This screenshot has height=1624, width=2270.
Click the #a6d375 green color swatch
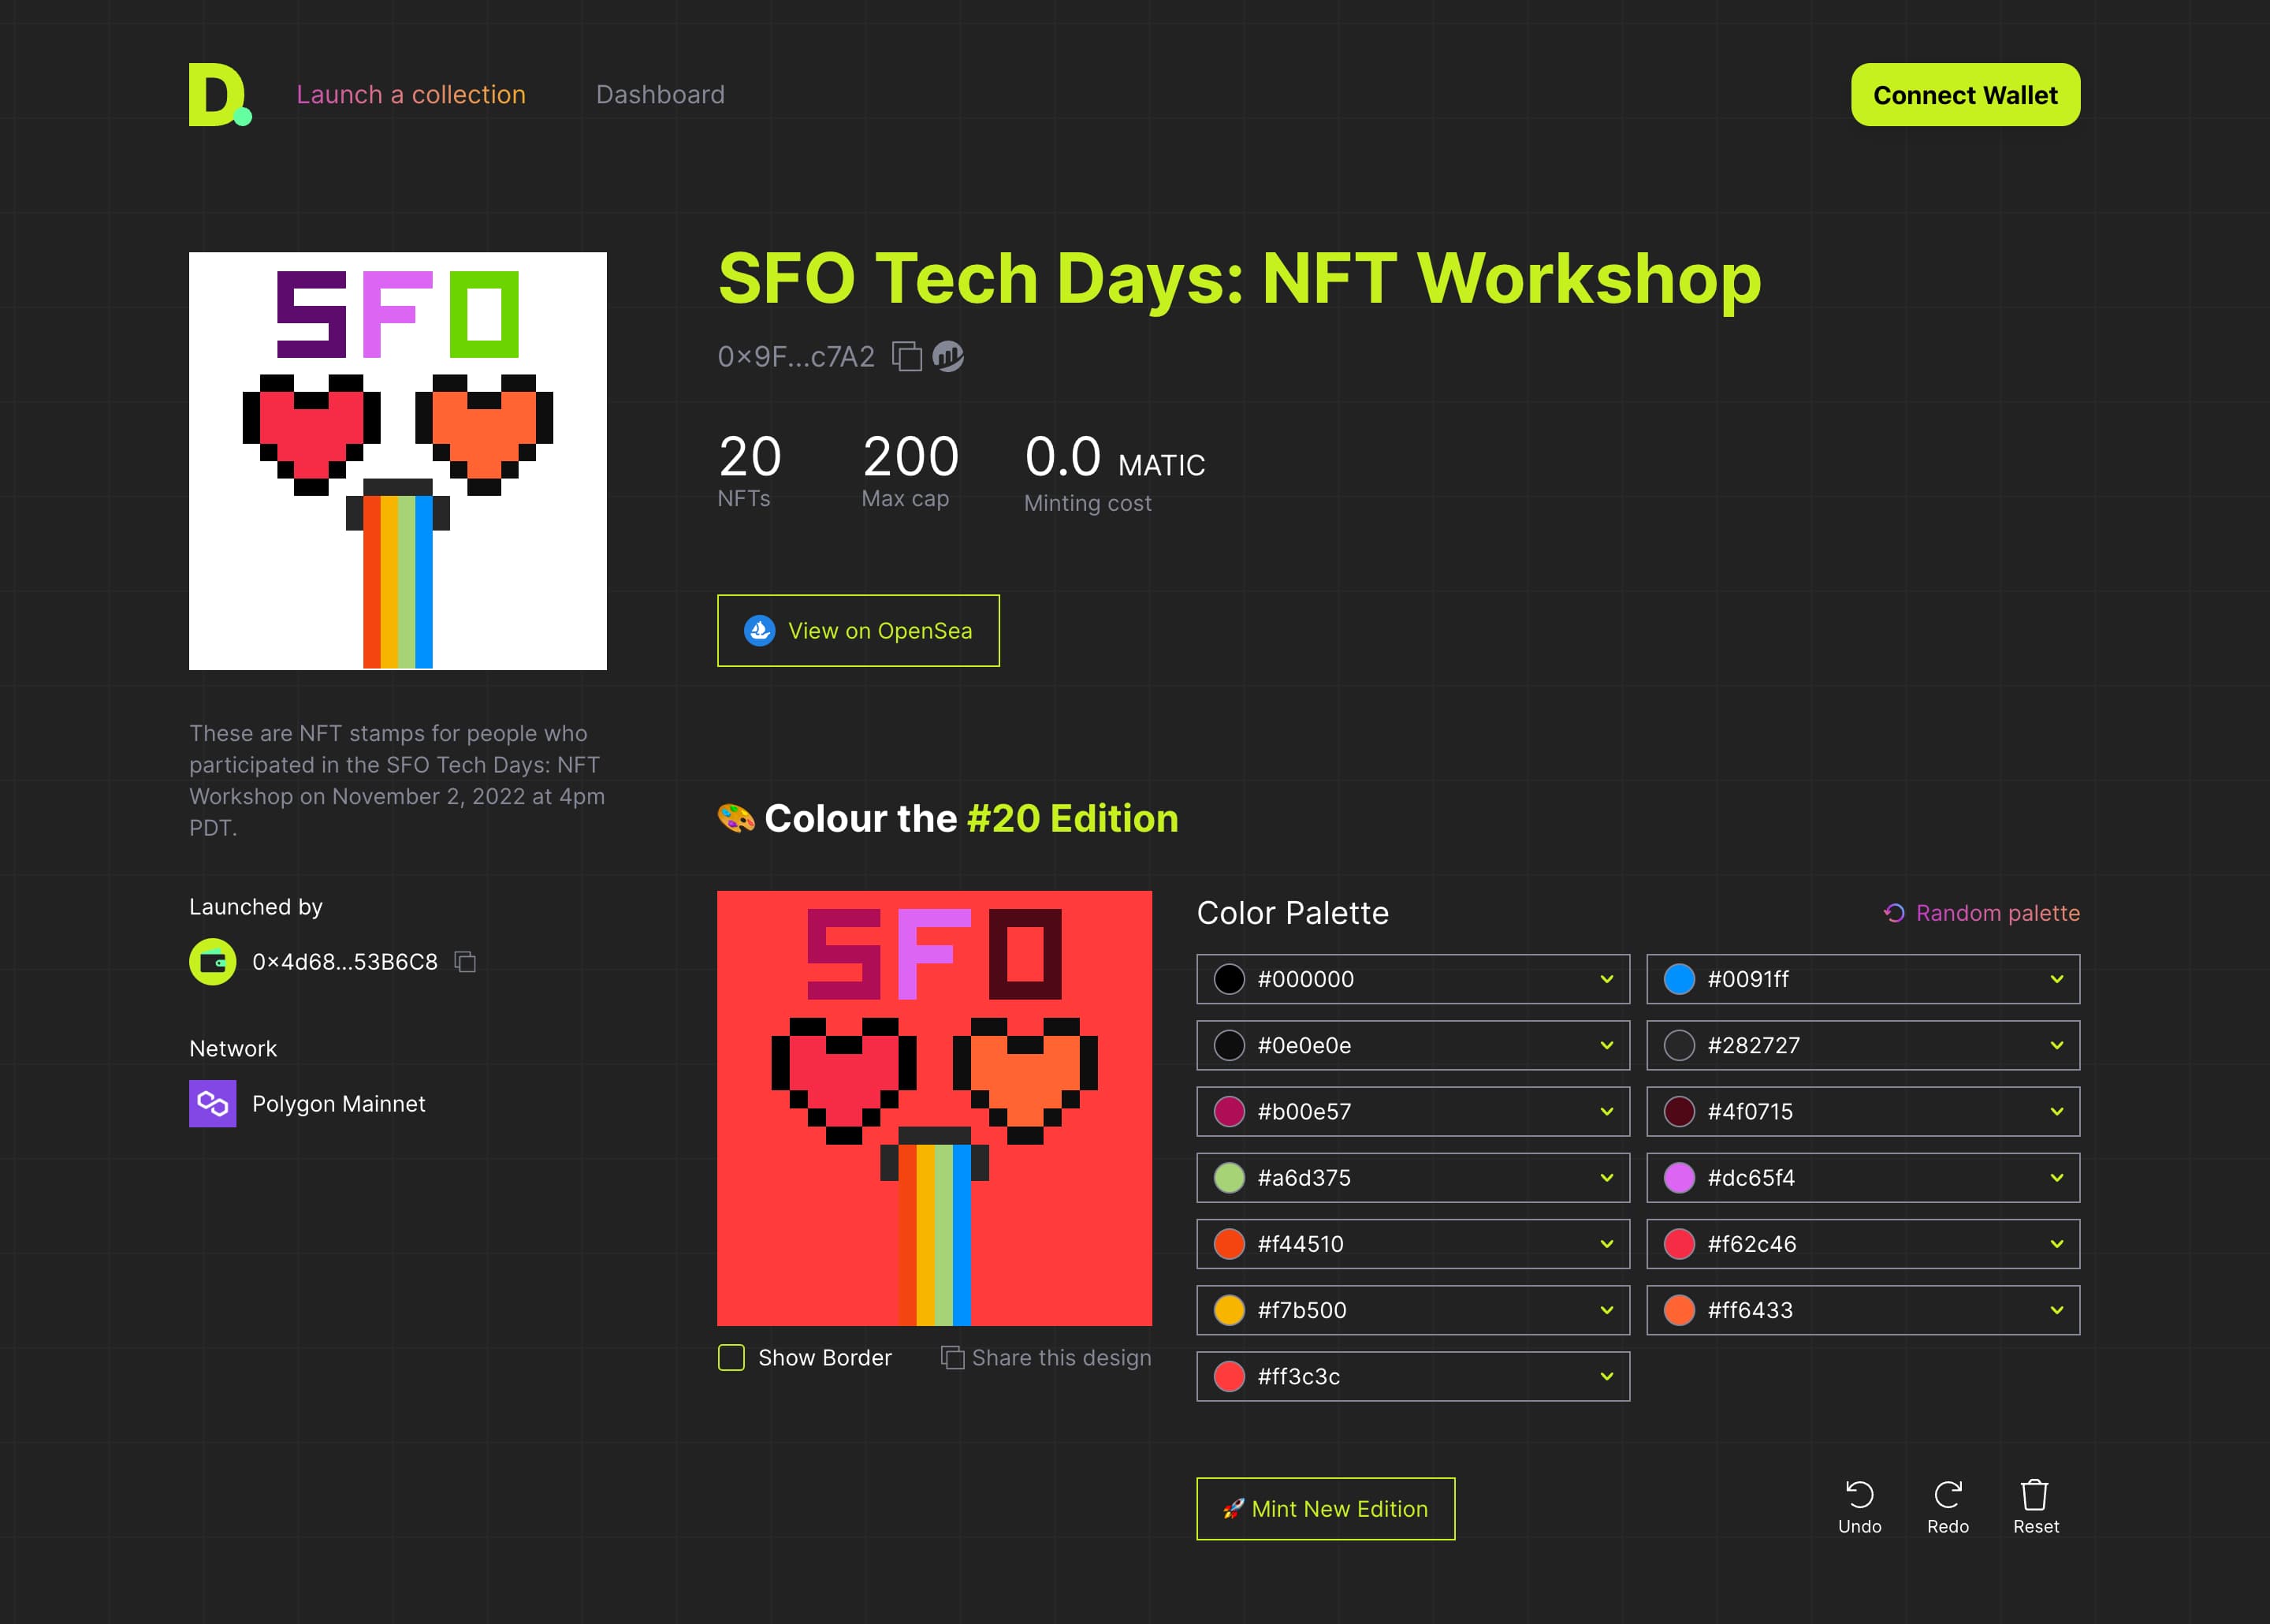point(1230,1178)
